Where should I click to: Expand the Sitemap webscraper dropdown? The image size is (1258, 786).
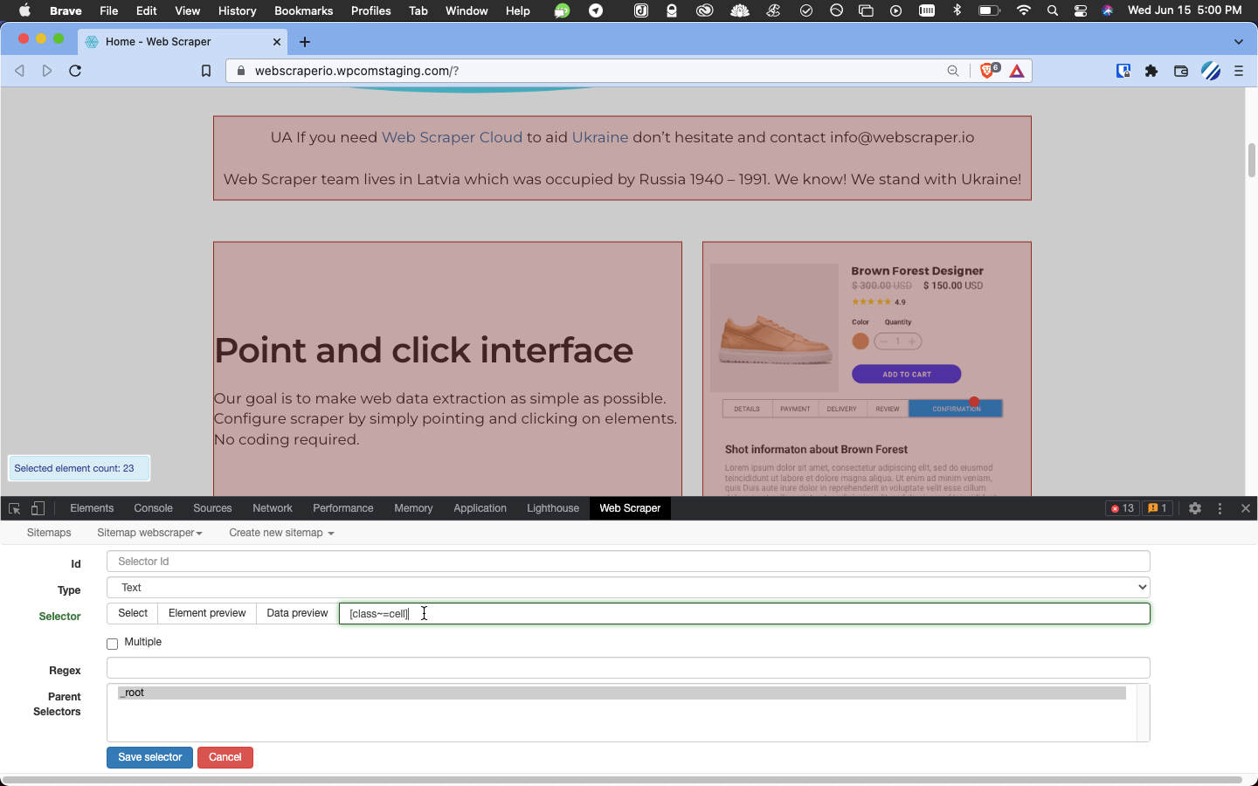point(149,533)
